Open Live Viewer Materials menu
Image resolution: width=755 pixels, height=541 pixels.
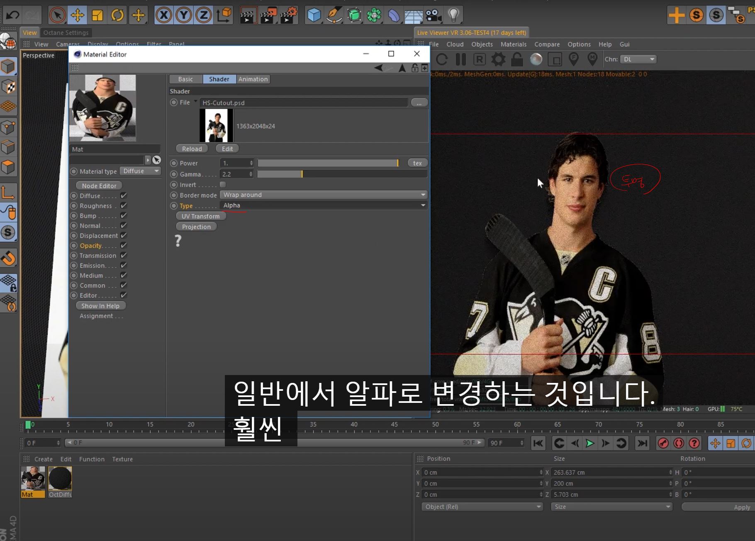[513, 44]
